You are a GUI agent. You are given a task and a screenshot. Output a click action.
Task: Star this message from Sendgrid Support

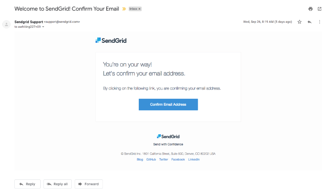pos(299,22)
